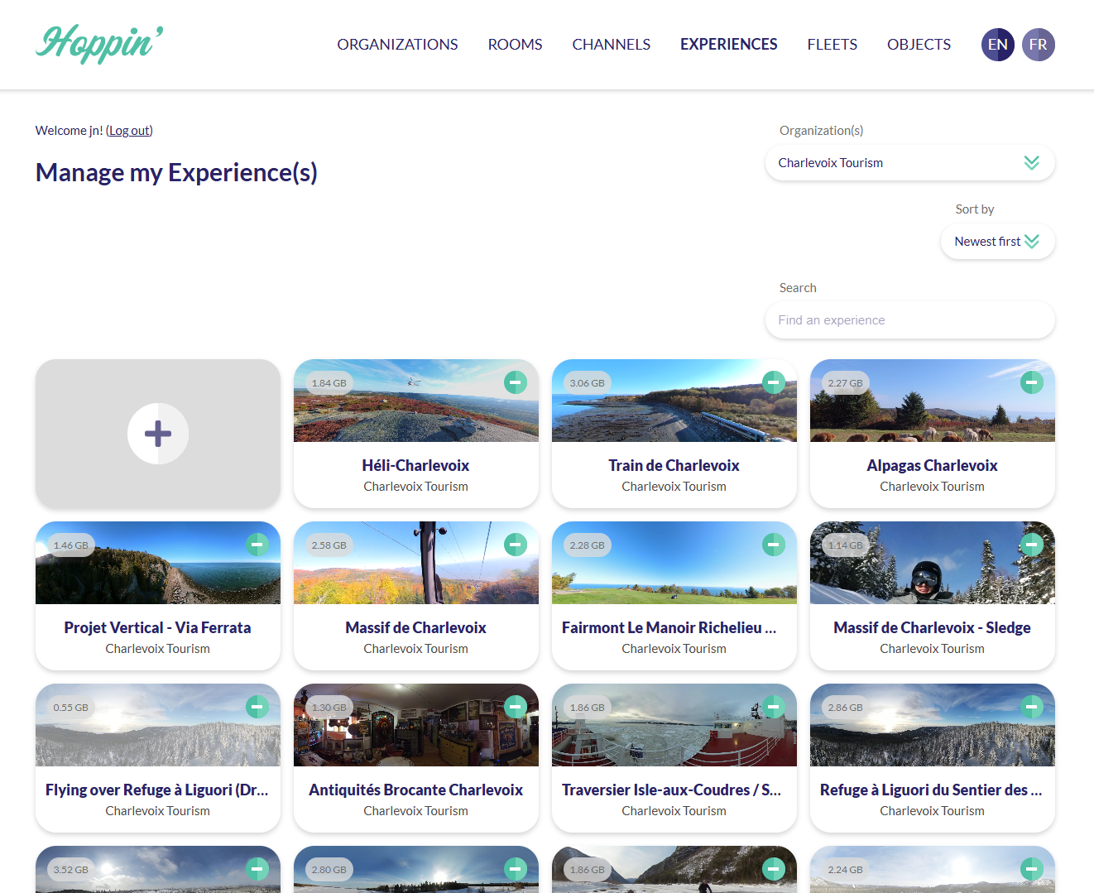This screenshot has width=1094, height=893.
Task: Click the 1.46 GB size badge
Action: (x=71, y=545)
